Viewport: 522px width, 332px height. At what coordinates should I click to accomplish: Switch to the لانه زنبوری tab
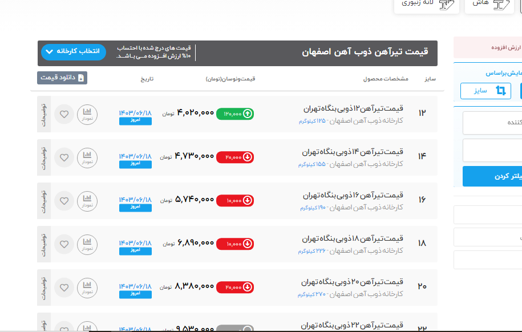click(426, 3)
